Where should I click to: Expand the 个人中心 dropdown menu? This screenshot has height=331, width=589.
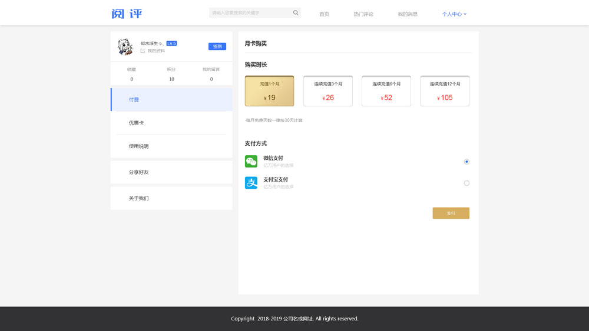point(454,14)
